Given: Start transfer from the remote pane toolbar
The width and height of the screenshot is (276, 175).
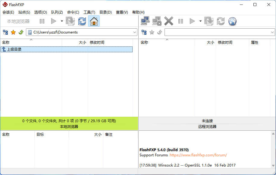Looking at the screenshot, I should 192,21.
